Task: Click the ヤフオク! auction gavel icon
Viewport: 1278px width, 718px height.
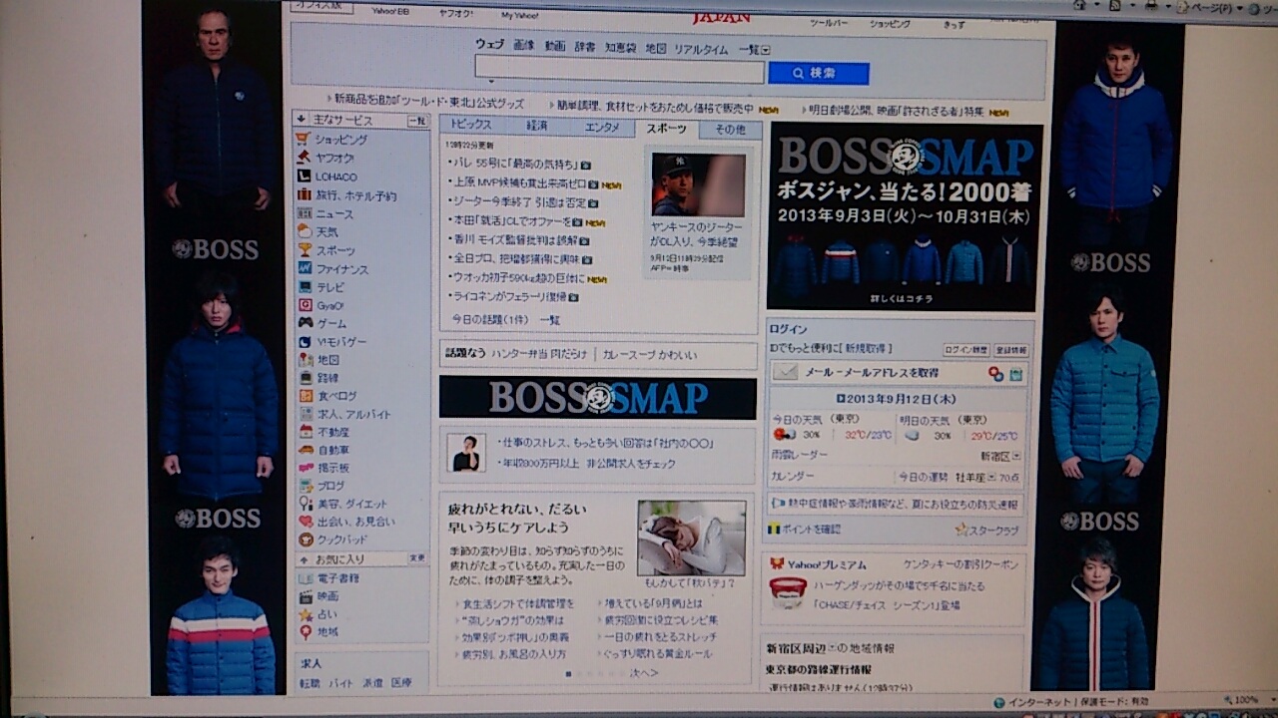Action: pyautogui.click(x=304, y=158)
